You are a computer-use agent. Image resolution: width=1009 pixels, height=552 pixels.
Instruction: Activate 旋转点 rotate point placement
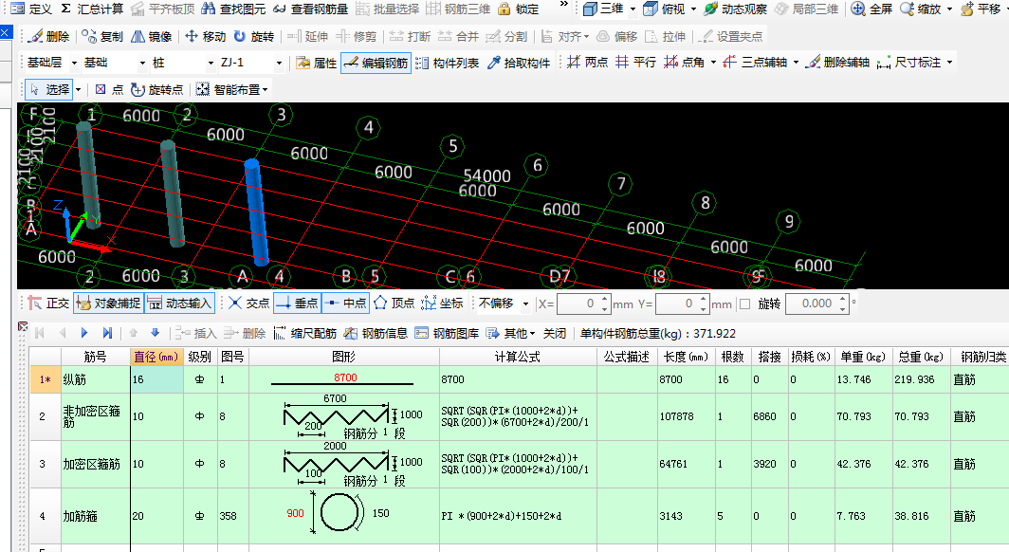click(x=157, y=89)
